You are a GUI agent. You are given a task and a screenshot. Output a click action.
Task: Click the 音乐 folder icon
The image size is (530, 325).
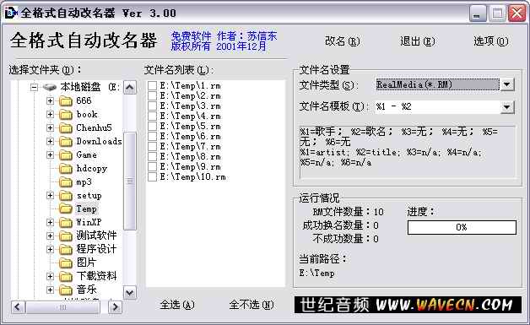[66, 290]
